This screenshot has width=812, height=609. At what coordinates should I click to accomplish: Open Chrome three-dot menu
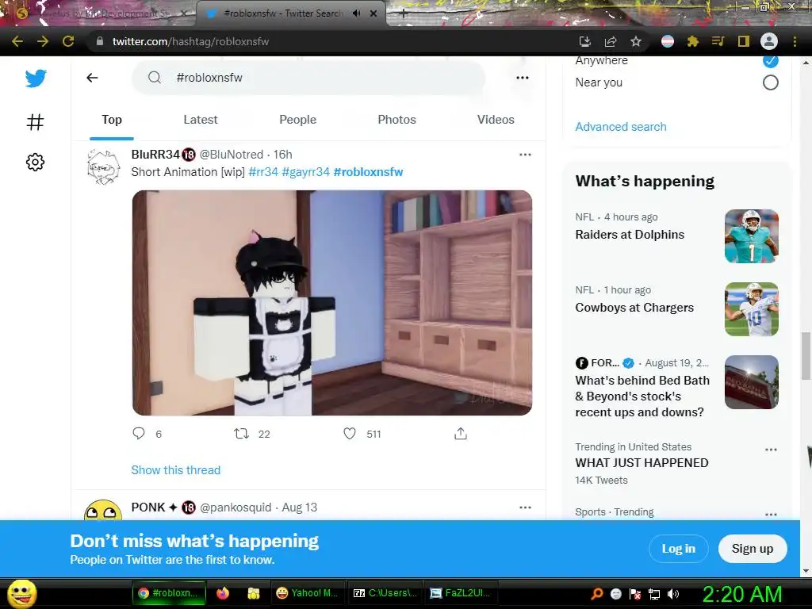[x=795, y=41]
